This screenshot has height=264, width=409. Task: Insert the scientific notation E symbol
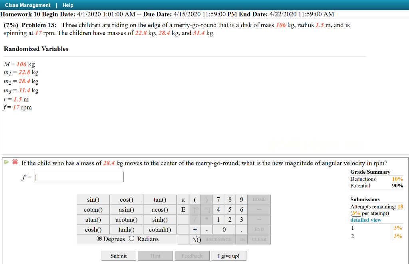tap(183, 209)
